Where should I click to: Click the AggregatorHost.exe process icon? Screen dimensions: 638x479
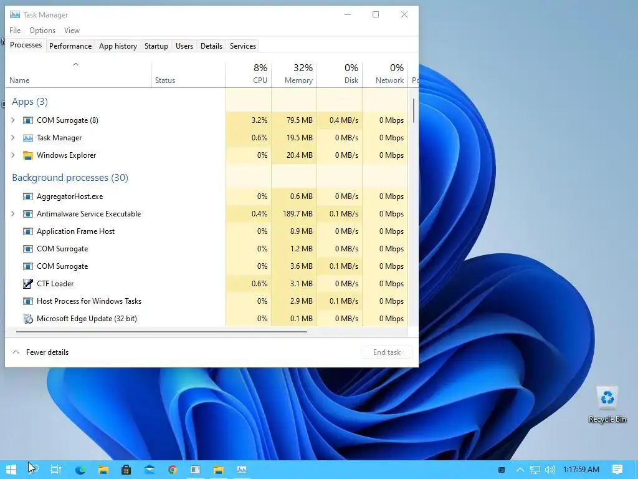tap(27, 196)
